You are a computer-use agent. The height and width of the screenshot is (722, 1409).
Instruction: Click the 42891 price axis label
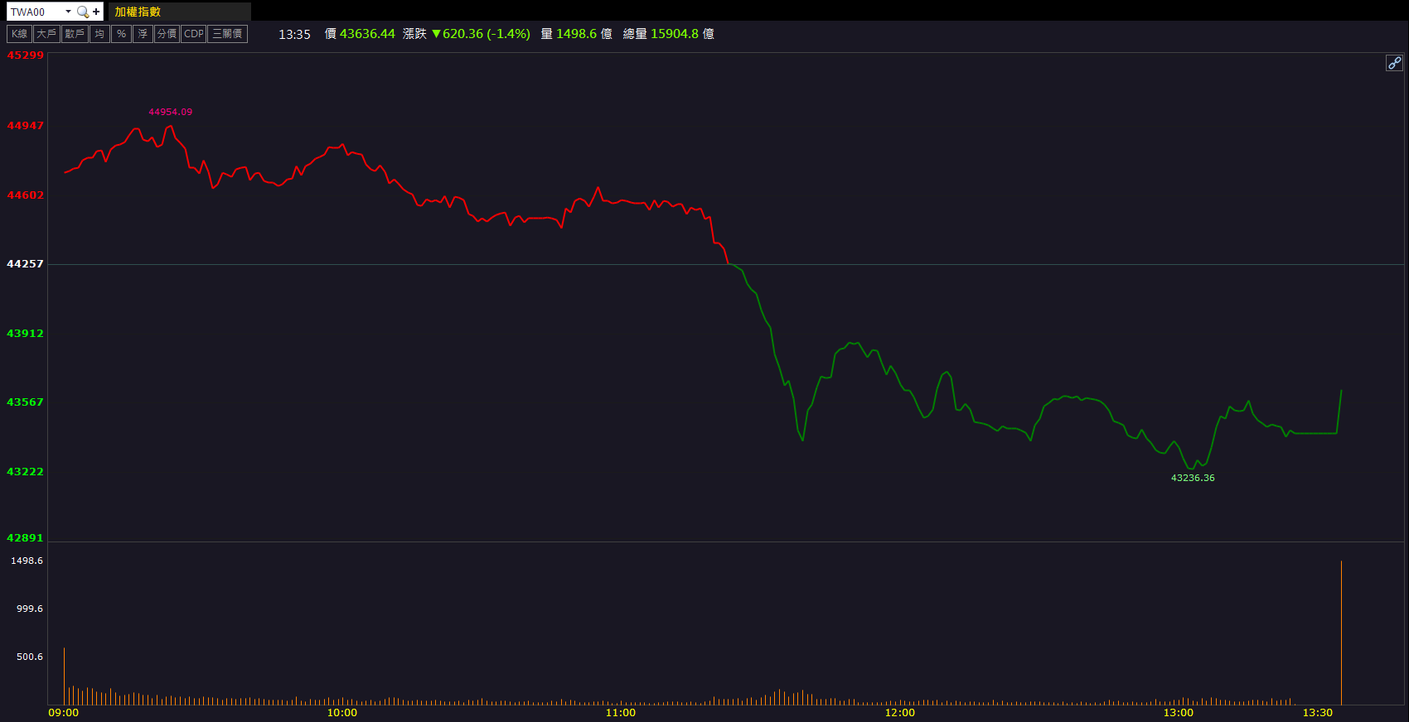(x=25, y=538)
